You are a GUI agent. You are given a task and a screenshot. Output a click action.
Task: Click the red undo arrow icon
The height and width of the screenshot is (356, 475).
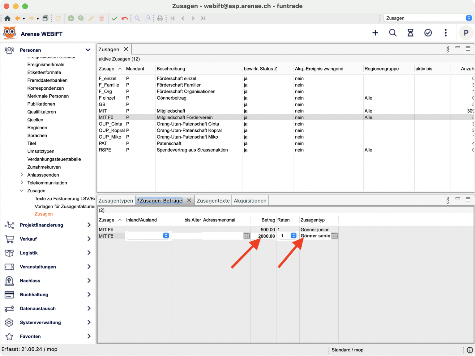(125, 18)
